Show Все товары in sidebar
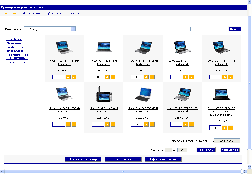This screenshot has height=174, width=252. point(16,62)
